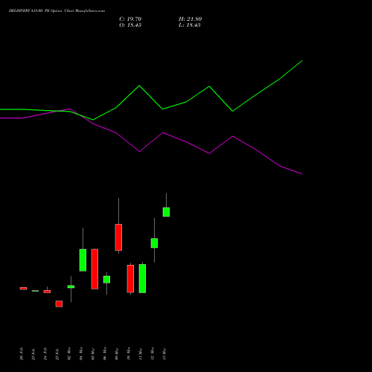The width and height of the screenshot is (372, 372).
Task: Select the tall red candlestick above 05 Mar
Action: click(x=94, y=269)
